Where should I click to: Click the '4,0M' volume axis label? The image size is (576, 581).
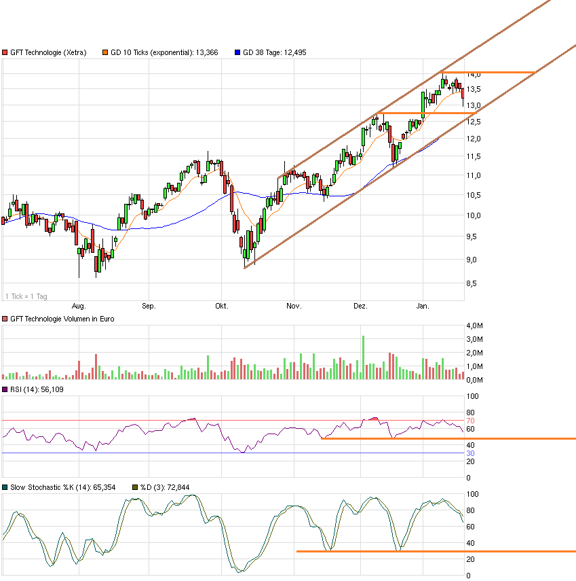point(476,325)
